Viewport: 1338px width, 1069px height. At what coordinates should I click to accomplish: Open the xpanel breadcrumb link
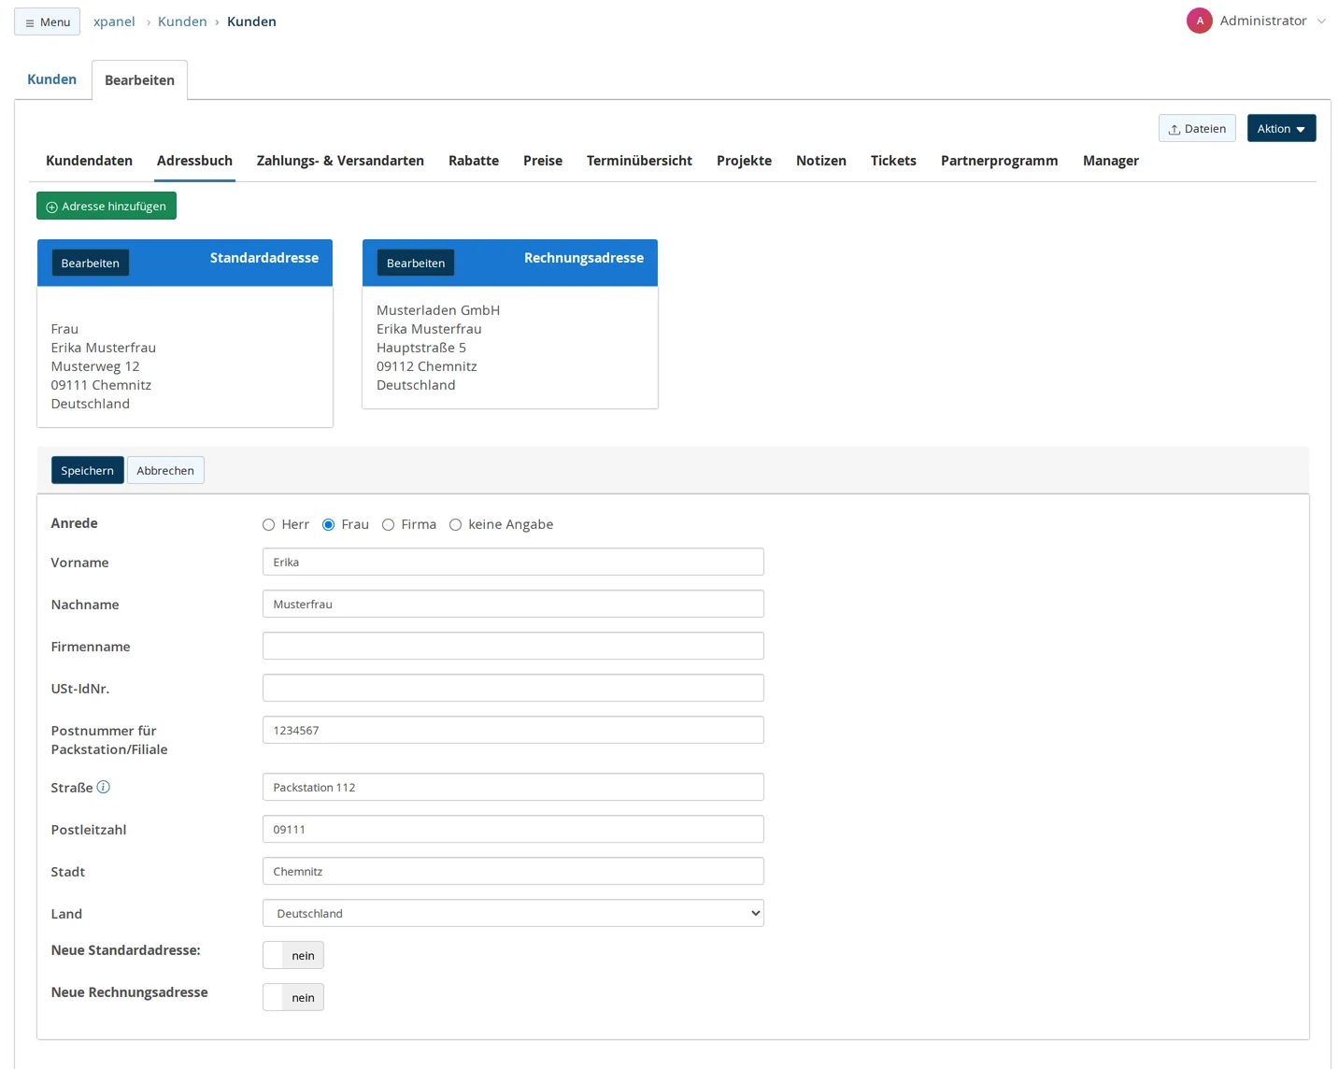[x=114, y=21]
